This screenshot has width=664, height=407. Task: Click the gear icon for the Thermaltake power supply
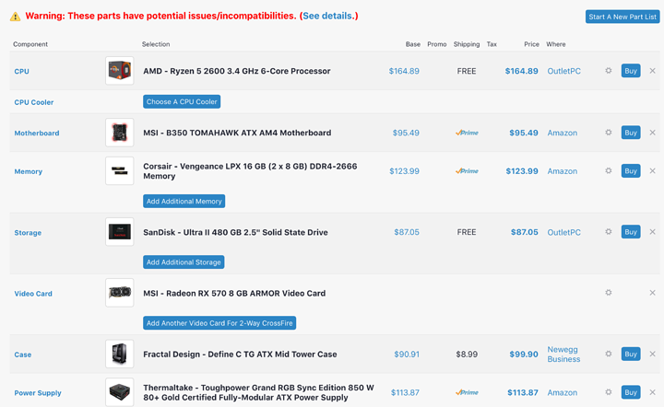pos(609,392)
